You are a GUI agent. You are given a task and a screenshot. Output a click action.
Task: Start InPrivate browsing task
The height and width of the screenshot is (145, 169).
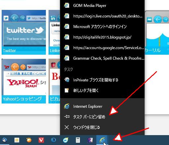click(102, 80)
